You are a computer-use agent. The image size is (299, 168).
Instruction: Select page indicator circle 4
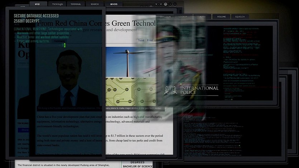coord(170,4)
